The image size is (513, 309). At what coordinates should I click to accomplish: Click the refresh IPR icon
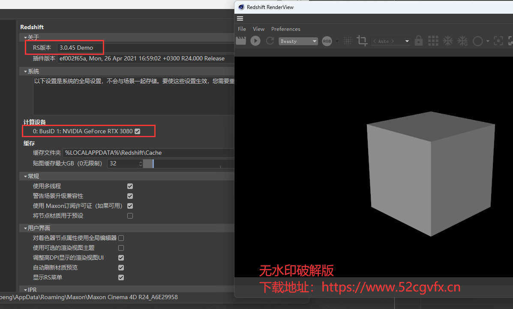[270, 41]
